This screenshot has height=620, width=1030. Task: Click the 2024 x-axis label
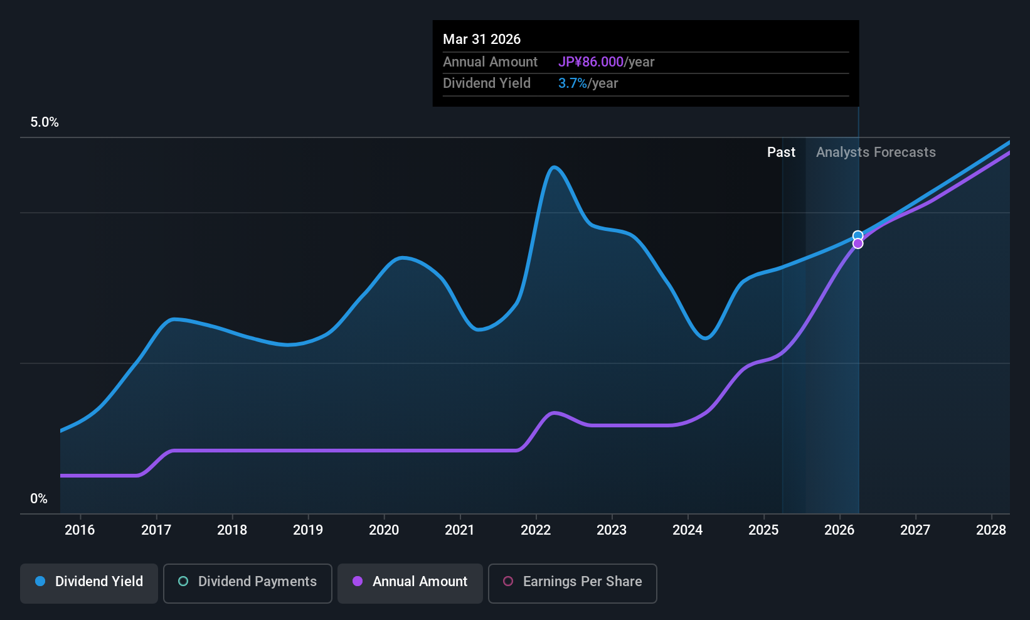pyautogui.click(x=688, y=530)
